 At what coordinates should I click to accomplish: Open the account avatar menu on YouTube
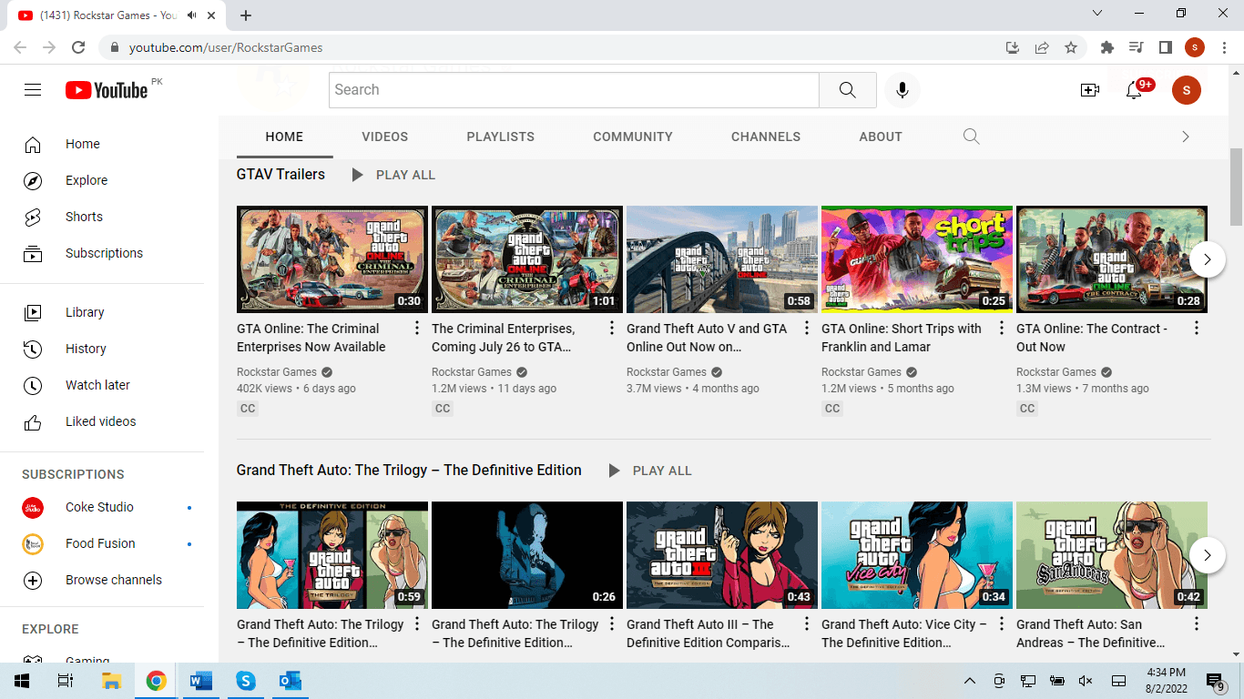[1187, 90]
